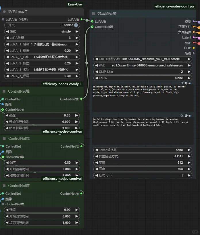Click the Easy-Use badge label
Screen dimensions: 200x235
pyautogui.click(x=75, y=4)
